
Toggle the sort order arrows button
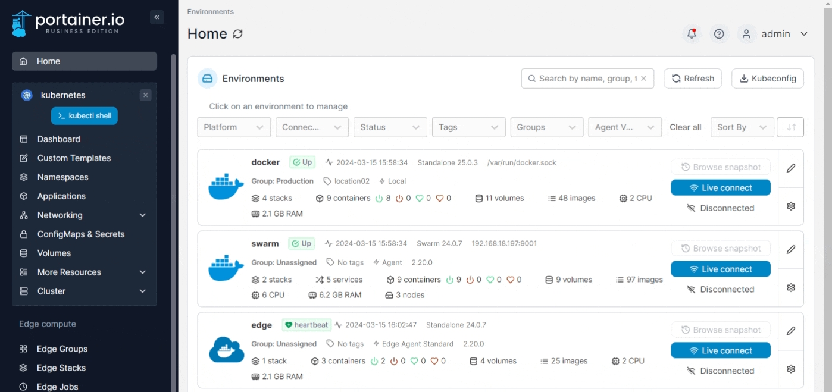pos(791,127)
